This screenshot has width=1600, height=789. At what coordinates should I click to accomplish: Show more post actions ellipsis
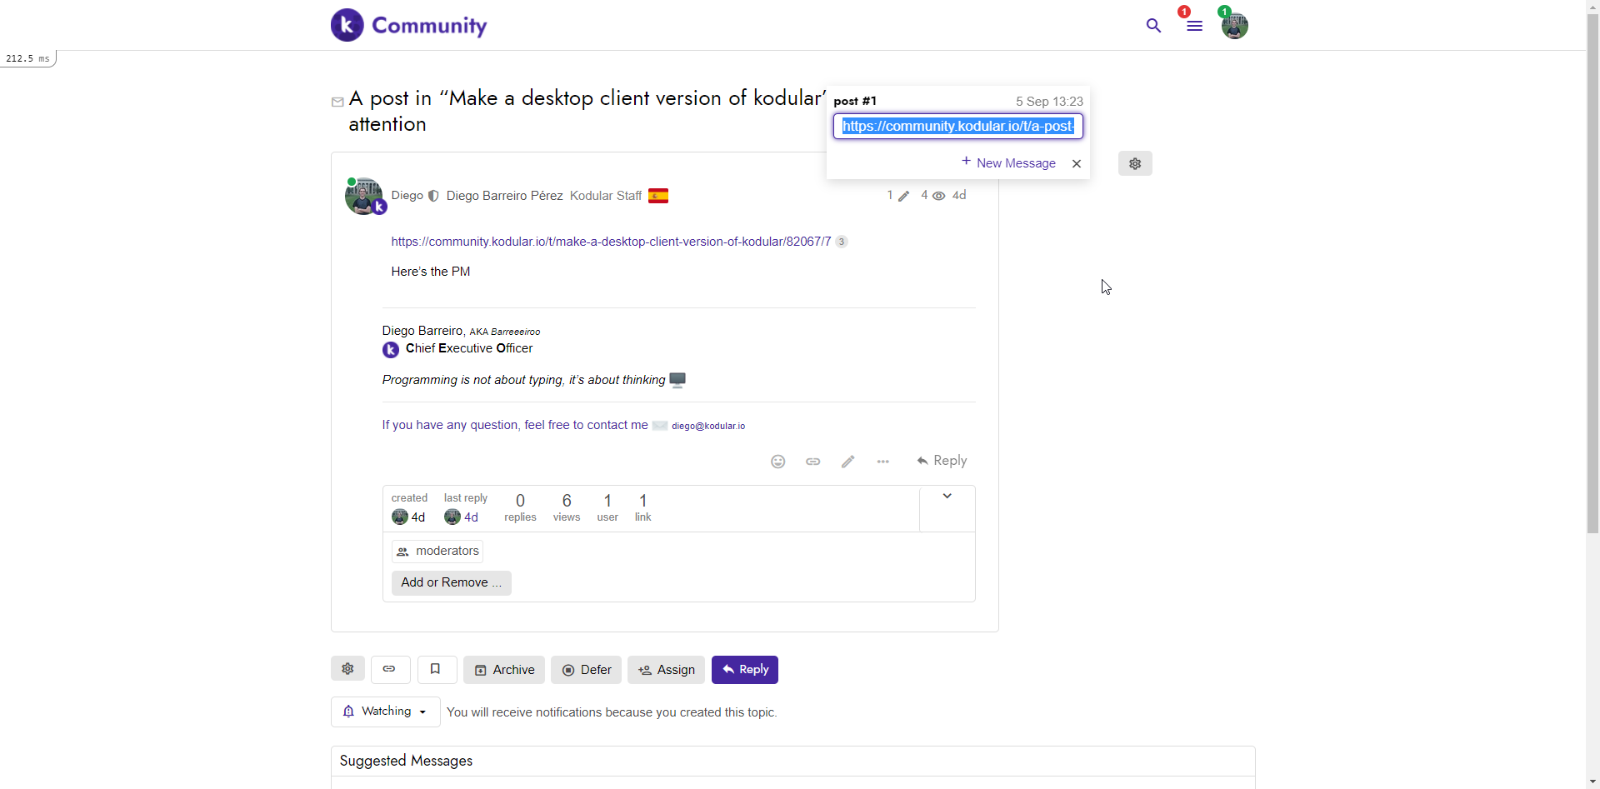(883, 462)
